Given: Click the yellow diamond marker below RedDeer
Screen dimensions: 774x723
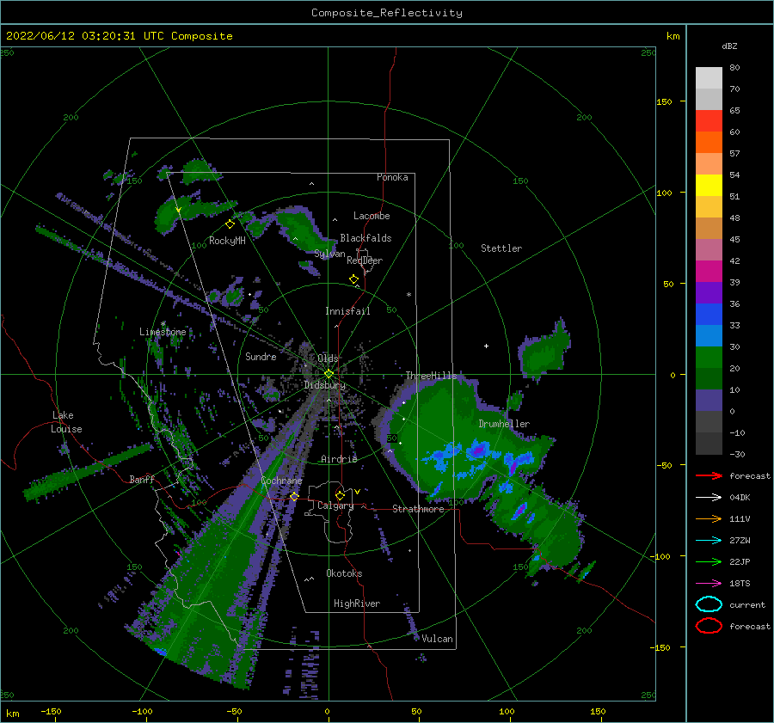Looking at the screenshot, I should (x=354, y=279).
